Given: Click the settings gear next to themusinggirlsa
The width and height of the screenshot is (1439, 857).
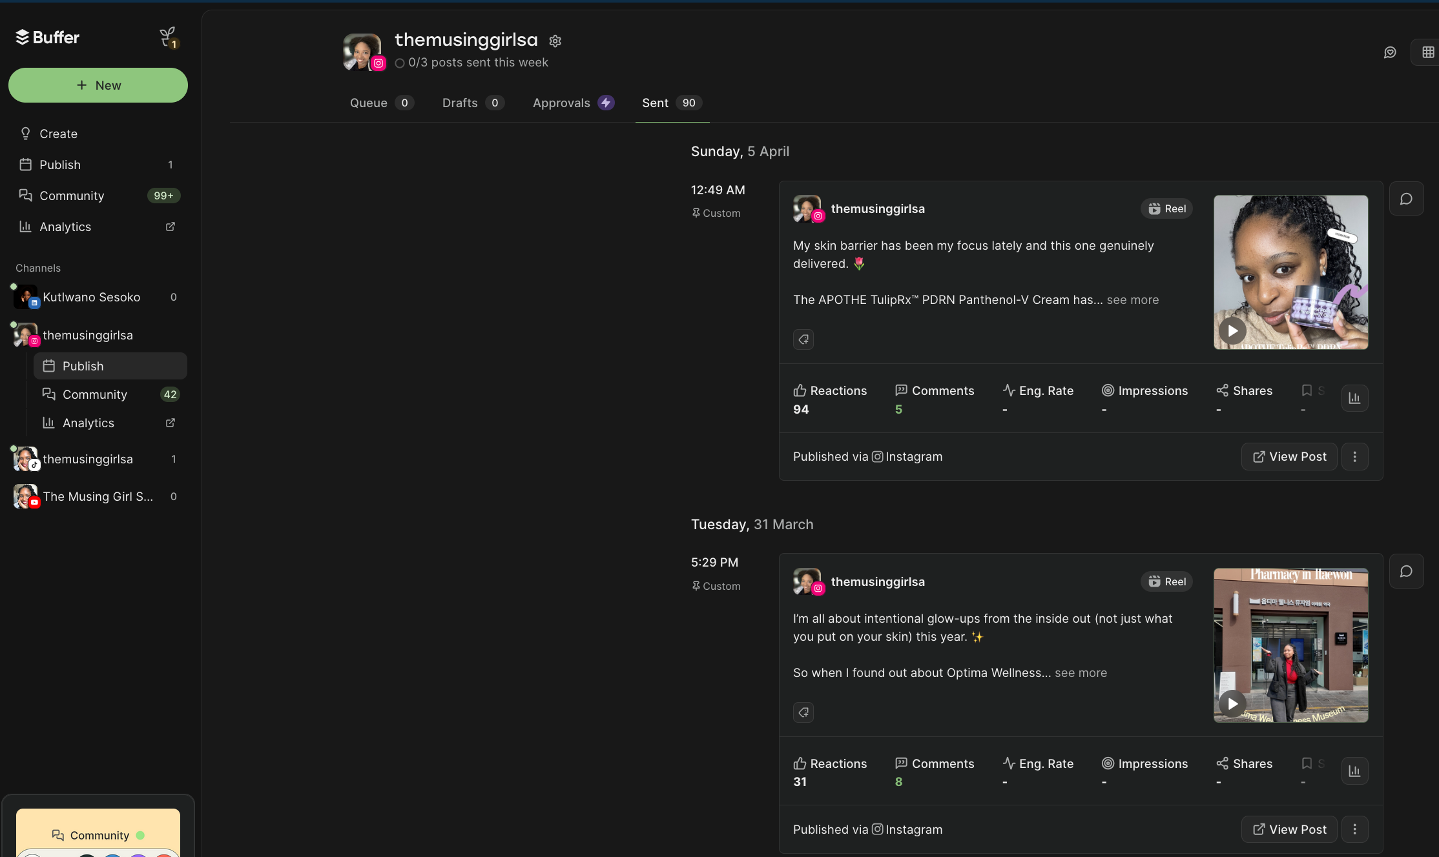Looking at the screenshot, I should pyautogui.click(x=555, y=41).
